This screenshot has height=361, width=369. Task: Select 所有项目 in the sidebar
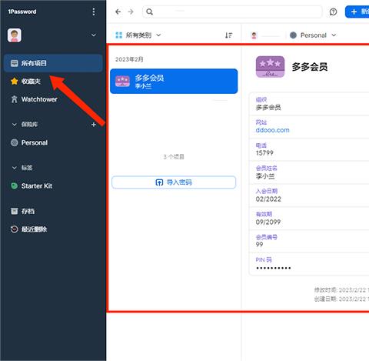point(53,63)
